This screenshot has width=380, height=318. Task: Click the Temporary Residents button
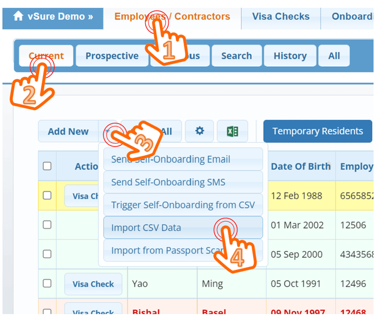(x=317, y=131)
